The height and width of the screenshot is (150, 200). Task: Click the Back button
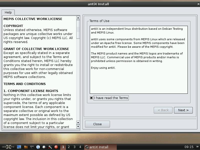tap(163, 110)
